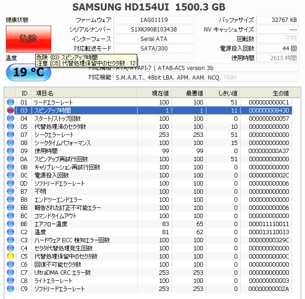Select the スピンアップ再試行回数 row name
This screenshot has width=305, height=299.
(x=61, y=159)
